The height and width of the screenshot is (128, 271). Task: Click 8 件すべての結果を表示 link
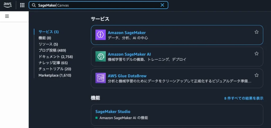244,98
